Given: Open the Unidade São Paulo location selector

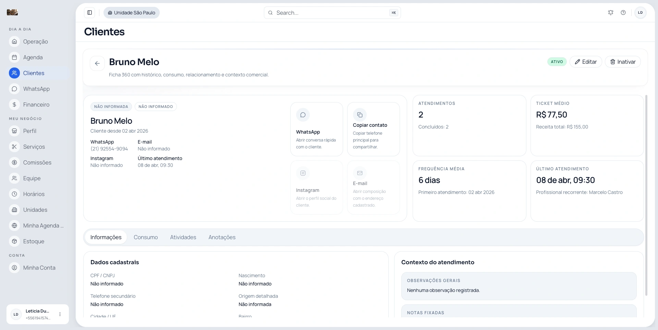Looking at the screenshot, I should click(131, 13).
